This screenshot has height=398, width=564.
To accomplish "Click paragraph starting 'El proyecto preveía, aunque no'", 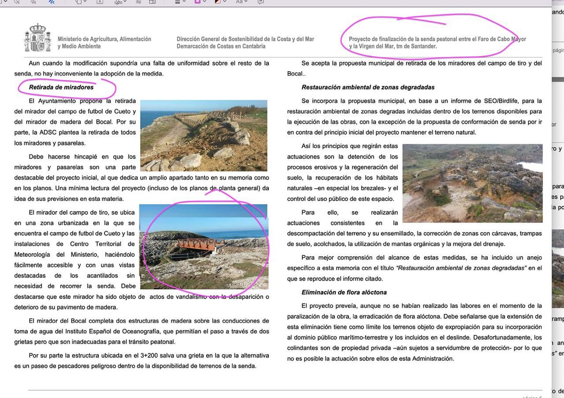I will pos(415,332).
